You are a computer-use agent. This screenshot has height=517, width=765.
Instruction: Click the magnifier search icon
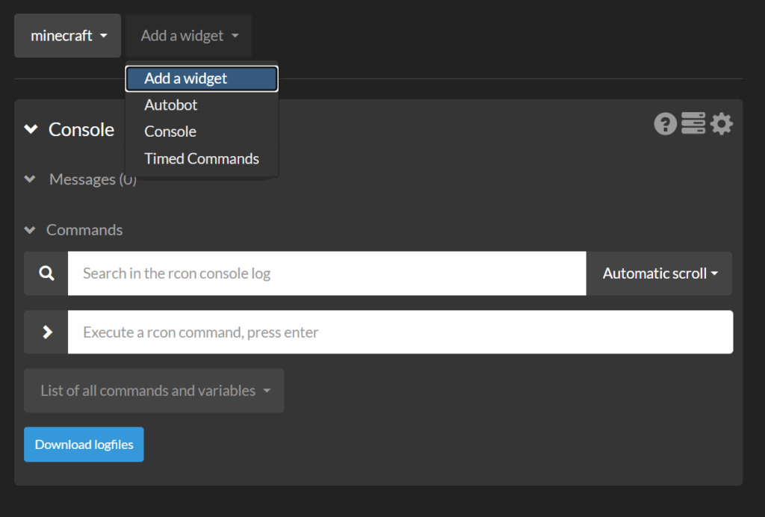point(46,273)
